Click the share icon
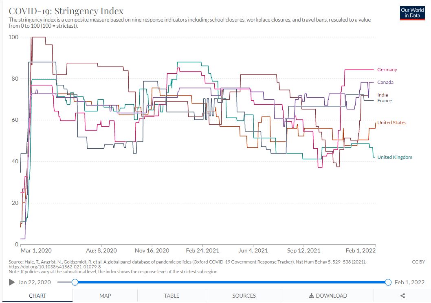Screen dimensions: 431x303 [402, 296]
